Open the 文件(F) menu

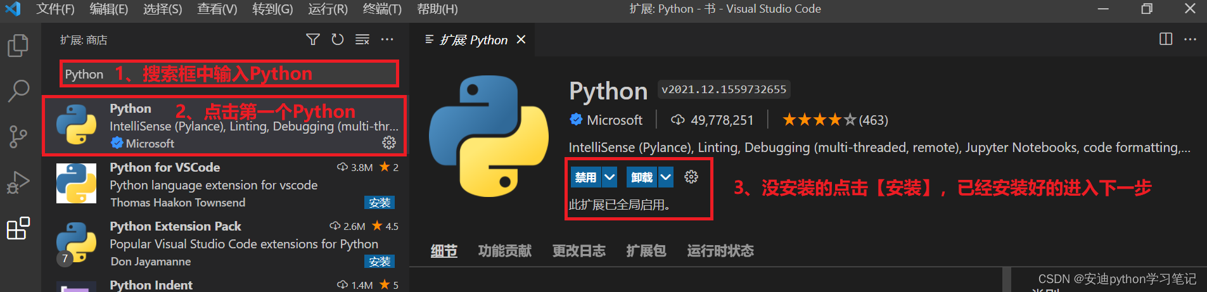[x=55, y=9]
